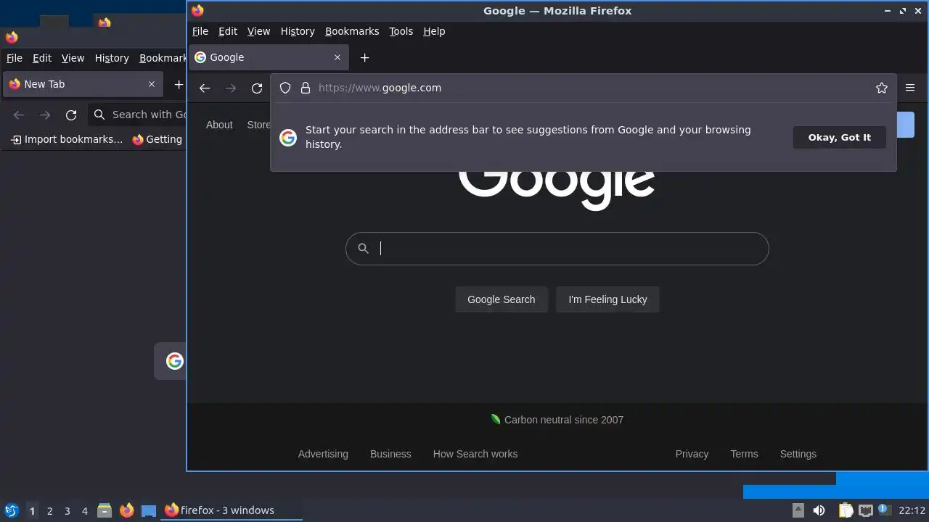Launch Firefox from the panel quick launcher
Screen dimensions: 929x522
(x=127, y=510)
